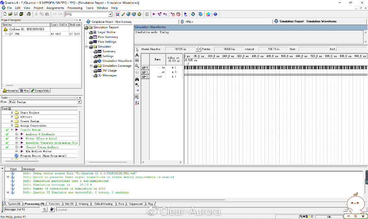
Task: Expand the Create Design task
Action: click(12, 121)
